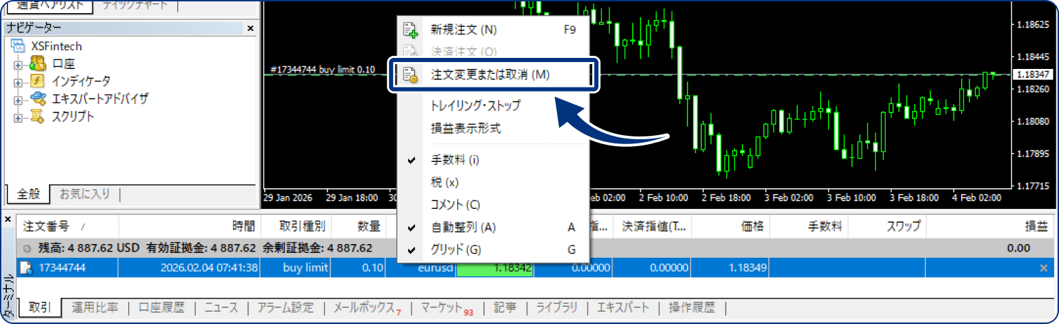Expand the インディケータ tree node
This screenshot has width=1059, height=324.
pos(19,82)
